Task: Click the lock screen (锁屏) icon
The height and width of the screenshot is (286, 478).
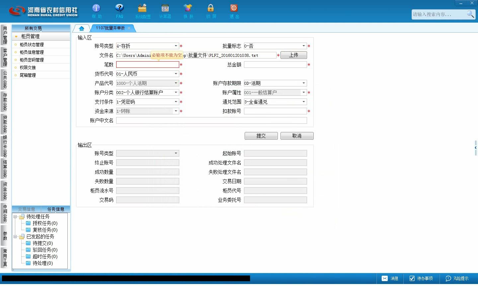Action: click(x=211, y=11)
